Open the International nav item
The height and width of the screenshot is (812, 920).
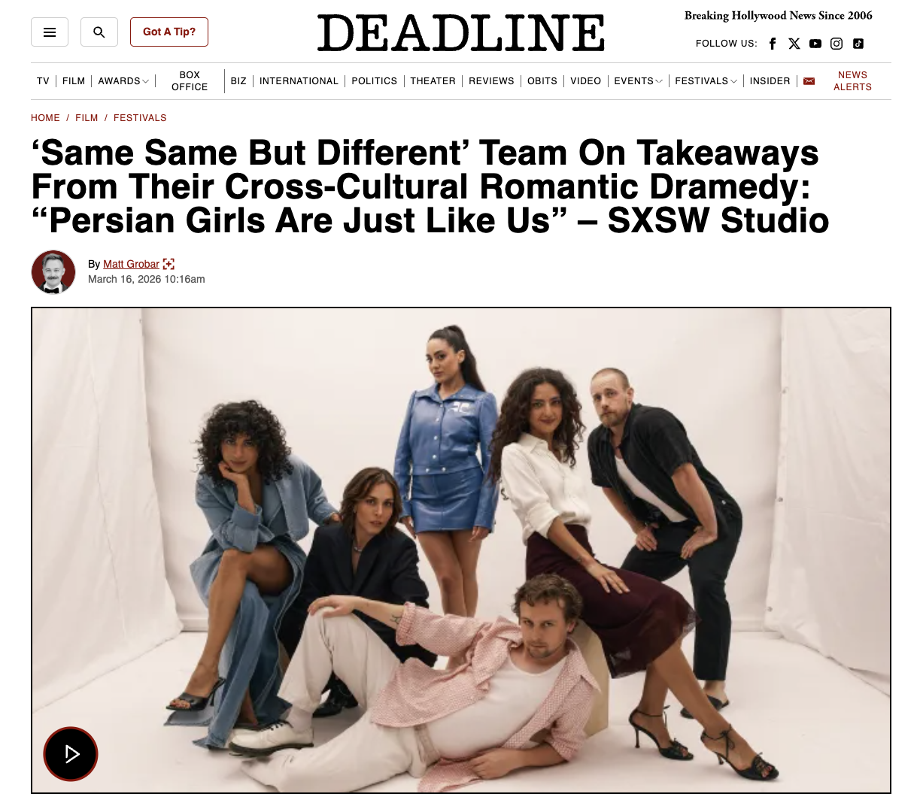[299, 81]
